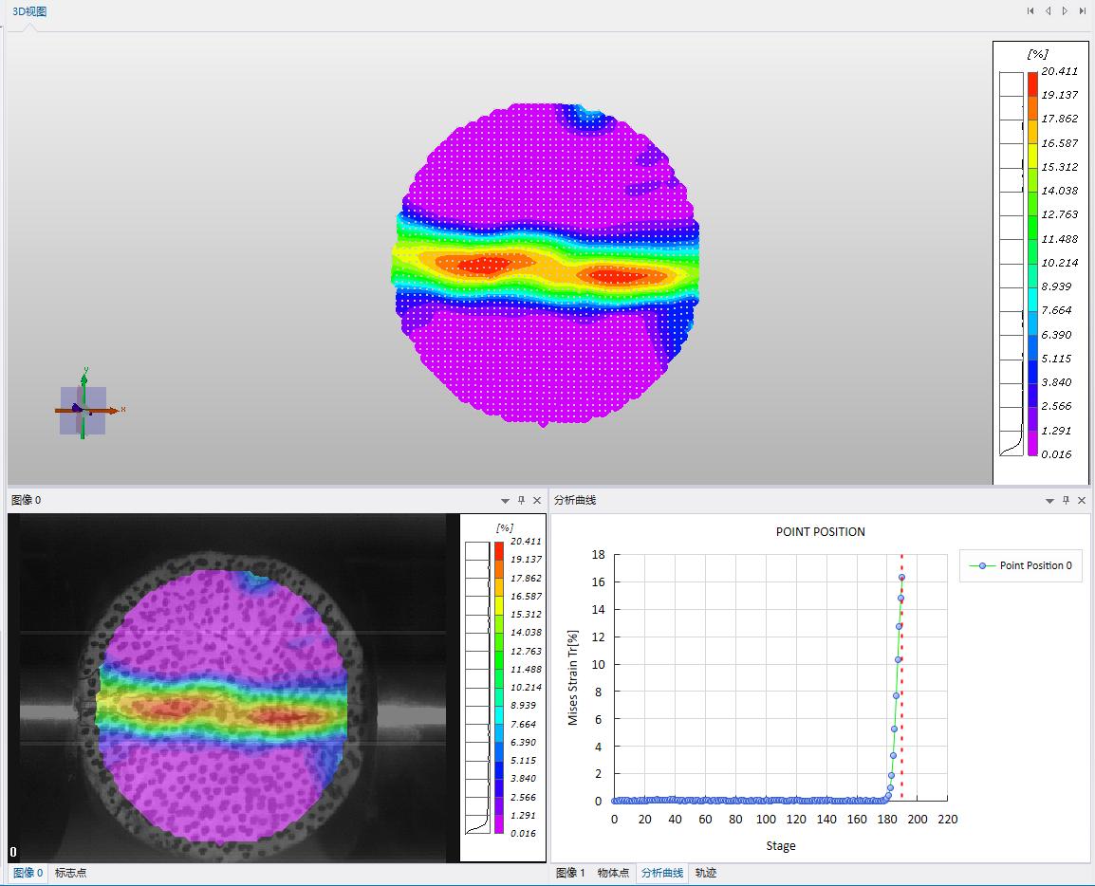Click the red top color of 3D legend
The width and height of the screenshot is (1095, 886).
1031,78
